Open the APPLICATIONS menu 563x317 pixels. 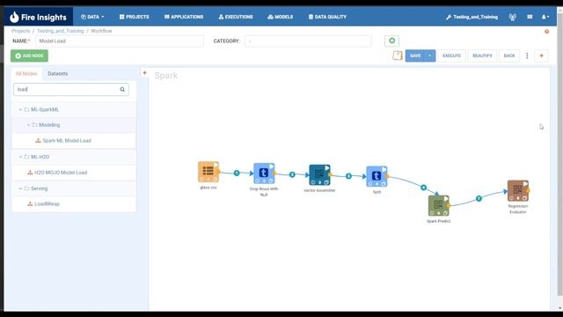(184, 17)
